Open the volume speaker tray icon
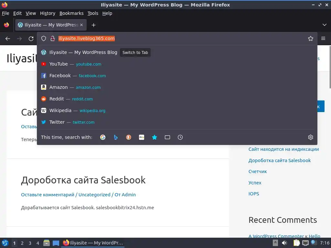Screen dimensions: 331x248 tap(284, 243)
